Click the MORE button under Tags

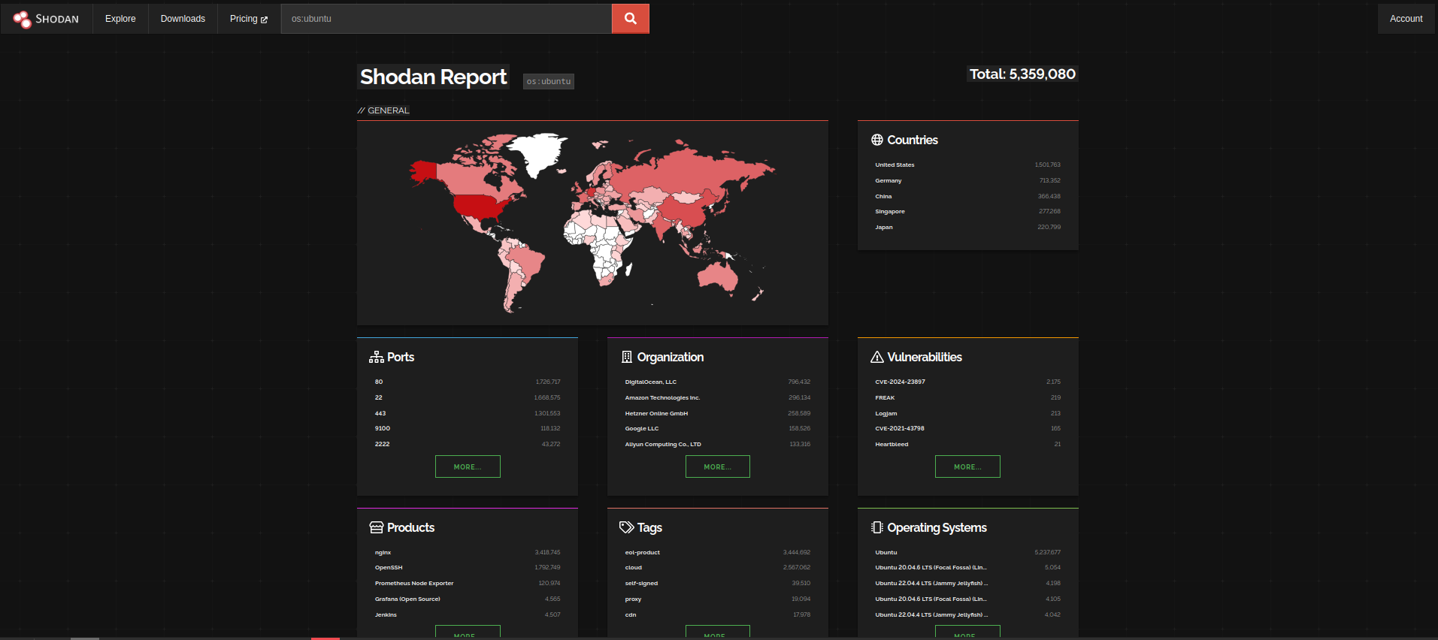pos(718,632)
